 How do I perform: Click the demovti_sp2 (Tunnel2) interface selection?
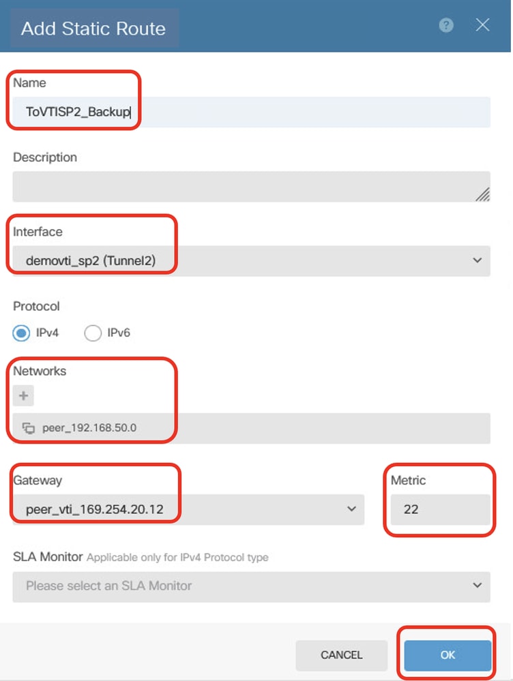[x=91, y=260]
